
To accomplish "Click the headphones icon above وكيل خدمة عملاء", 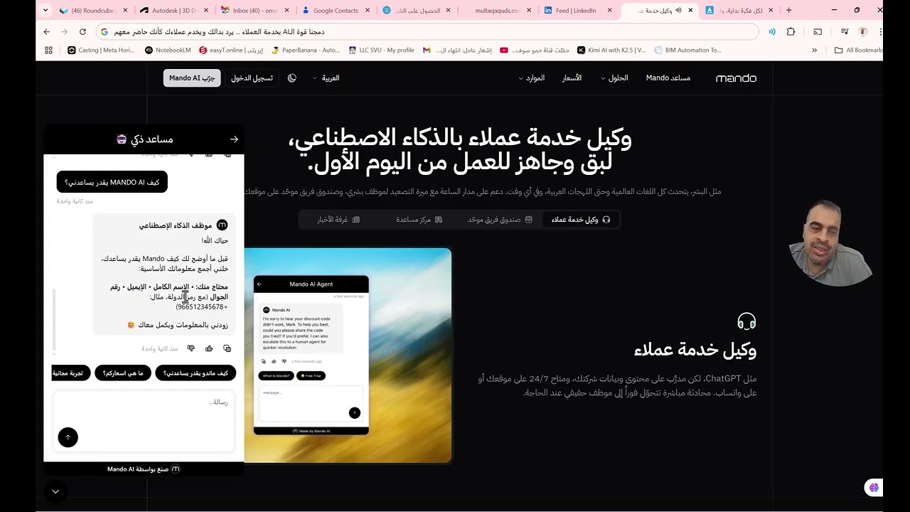I will click(746, 321).
